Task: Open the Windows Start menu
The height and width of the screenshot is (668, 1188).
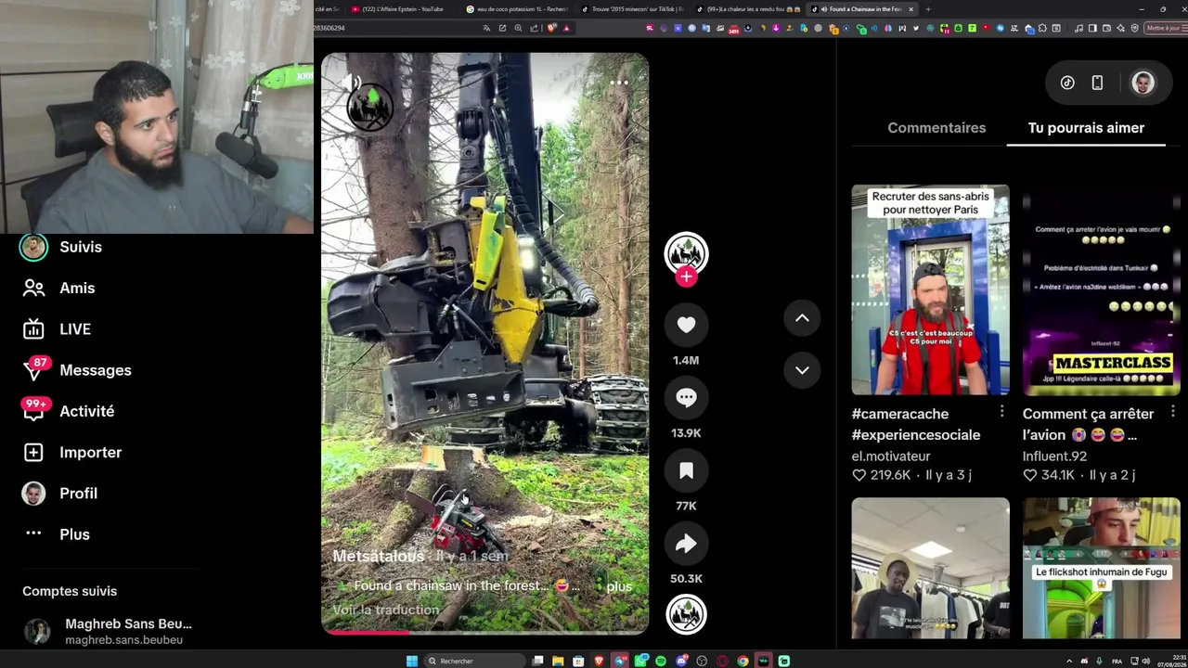Action: [412, 661]
